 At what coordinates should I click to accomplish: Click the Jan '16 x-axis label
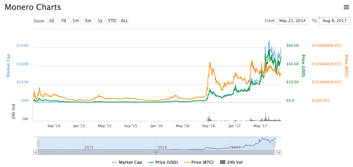pos(157,126)
